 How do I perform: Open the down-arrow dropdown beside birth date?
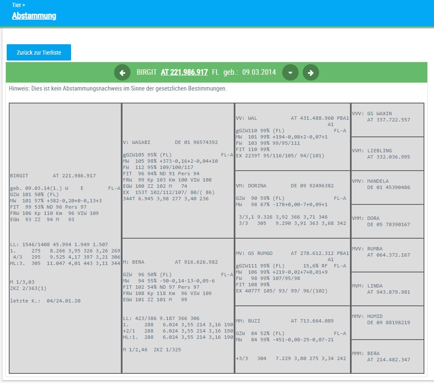291,73
